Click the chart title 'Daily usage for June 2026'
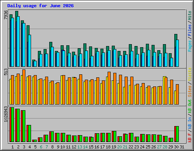 pyautogui.click(x=41, y=6)
